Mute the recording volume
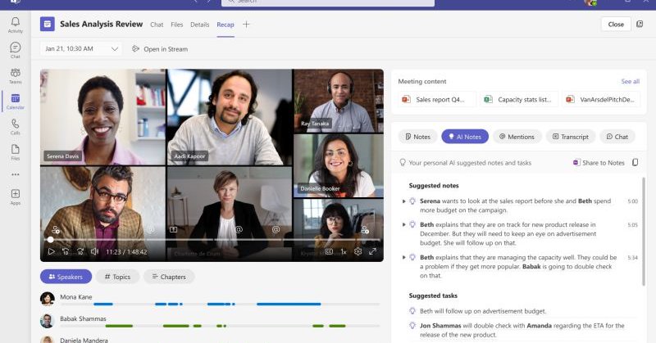This screenshot has height=343, width=656. click(x=95, y=251)
